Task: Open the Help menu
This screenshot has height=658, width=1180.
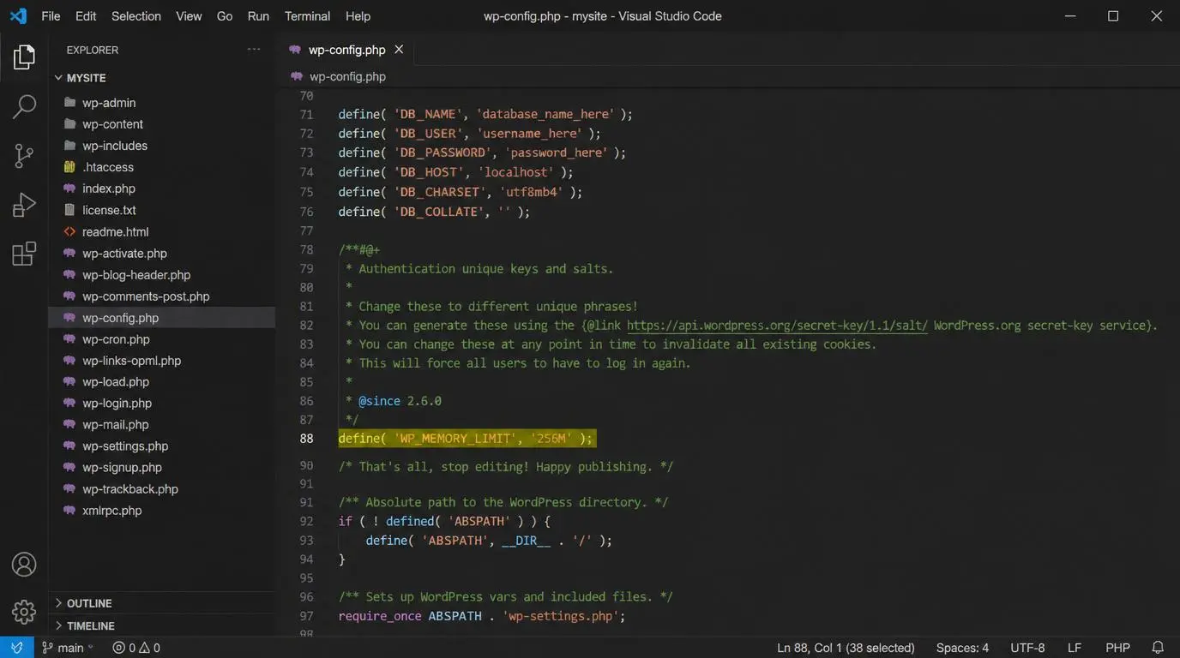Action: (358, 15)
